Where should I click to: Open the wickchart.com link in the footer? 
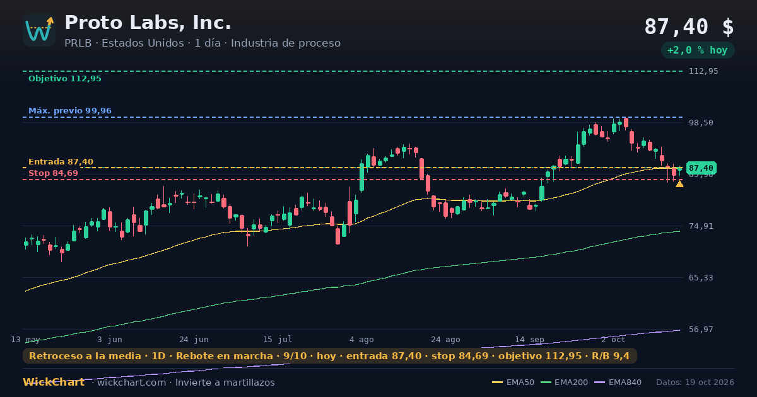(132, 383)
